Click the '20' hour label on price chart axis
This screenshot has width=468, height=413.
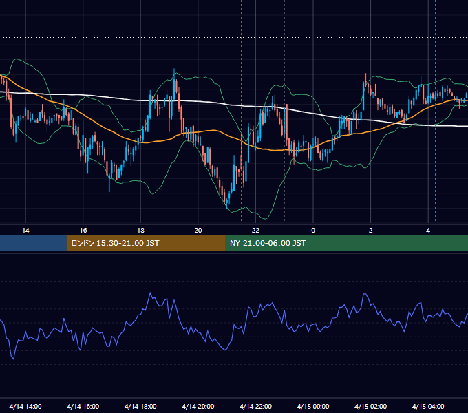click(198, 231)
